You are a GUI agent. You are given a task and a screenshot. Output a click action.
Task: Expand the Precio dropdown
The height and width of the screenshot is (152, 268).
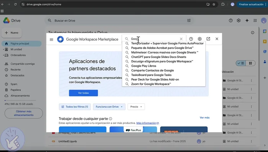[136, 107]
